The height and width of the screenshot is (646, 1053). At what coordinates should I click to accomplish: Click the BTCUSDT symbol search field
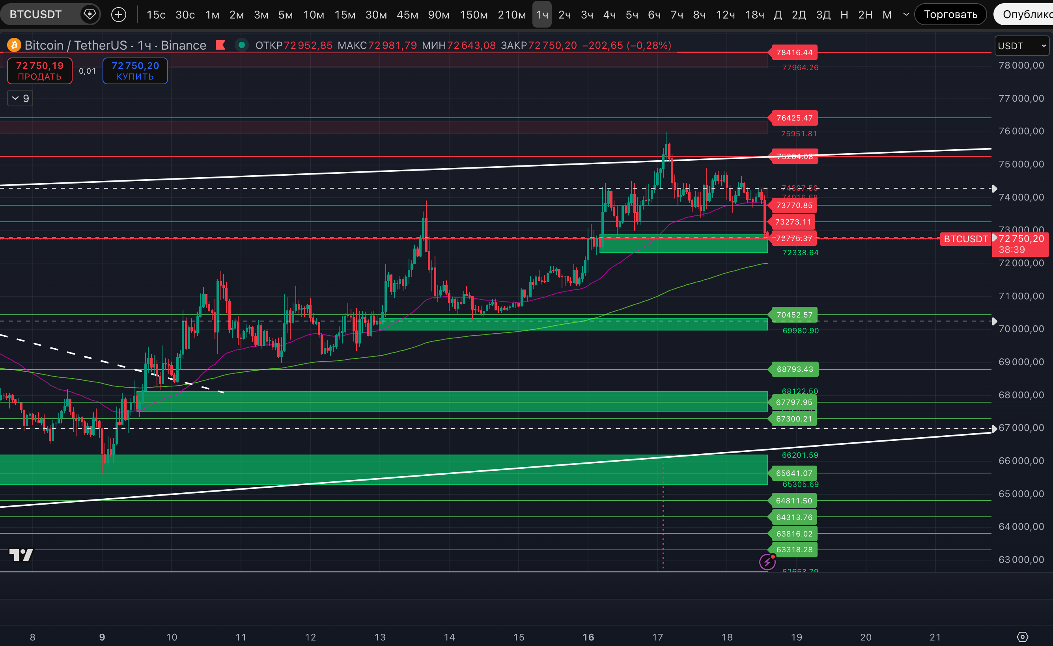coord(36,15)
